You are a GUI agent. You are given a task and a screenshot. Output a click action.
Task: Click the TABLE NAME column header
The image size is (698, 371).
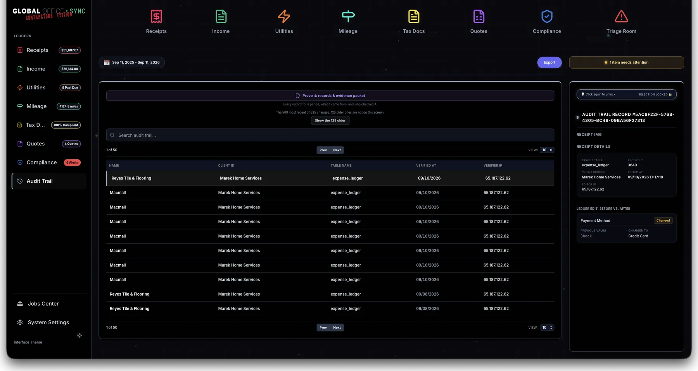click(341, 166)
